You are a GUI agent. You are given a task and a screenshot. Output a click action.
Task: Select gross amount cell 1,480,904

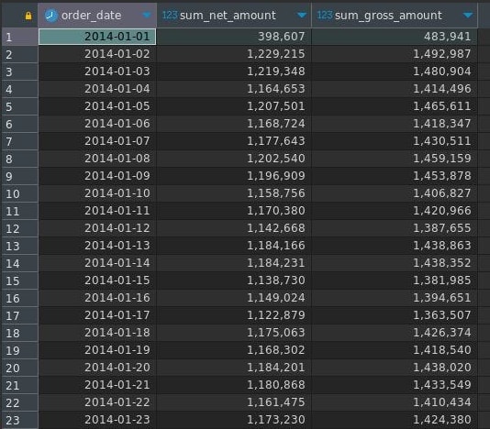(x=395, y=71)
